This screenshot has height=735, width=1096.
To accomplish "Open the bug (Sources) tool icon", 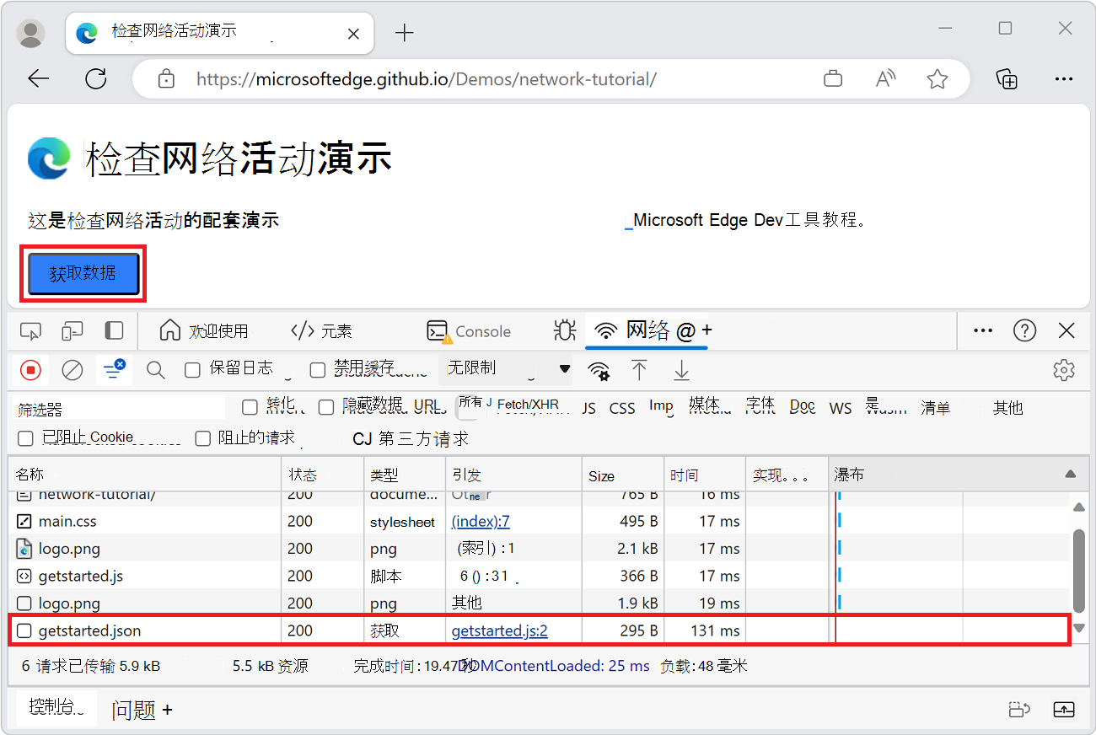I will [x=564, y=330].
